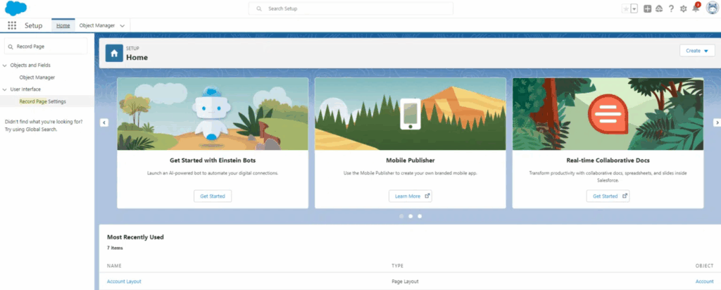Open the App Launcher grid icon
Image resolution: width=721 pixels, height=290 pixels.
(11, 25)
